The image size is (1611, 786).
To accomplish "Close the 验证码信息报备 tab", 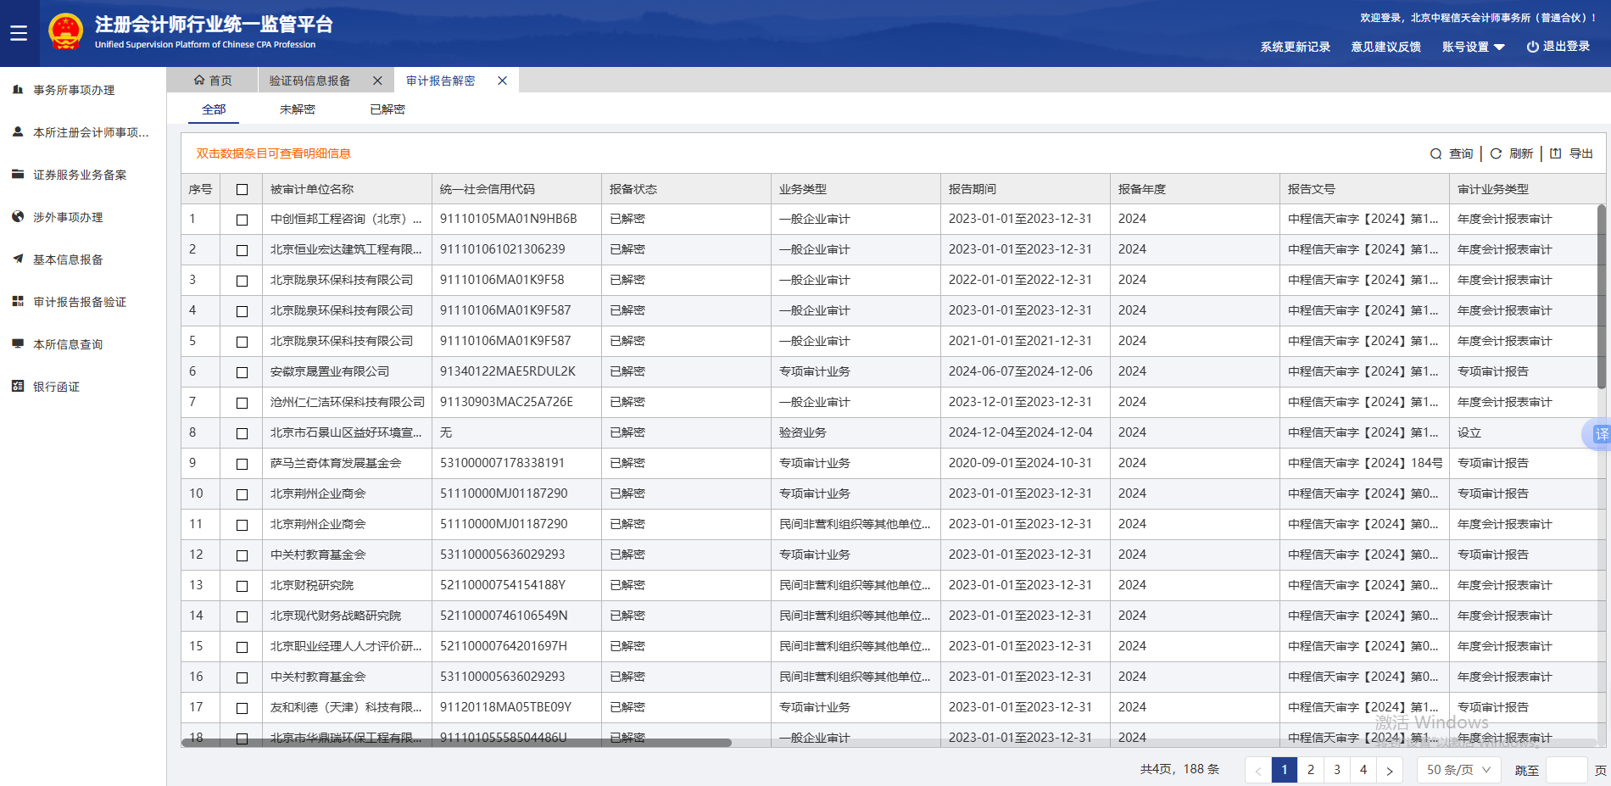I will [x=377, y=81].
